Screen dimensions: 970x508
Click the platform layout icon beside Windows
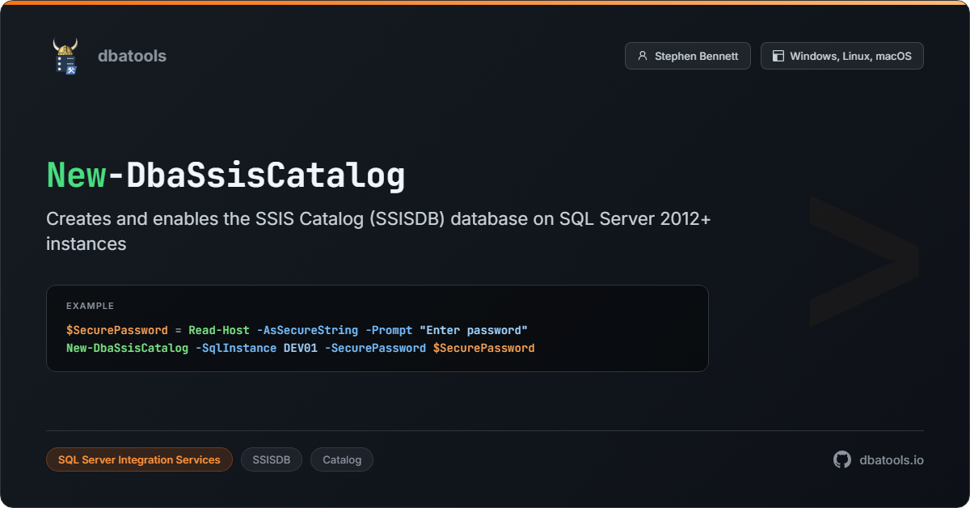coord(778,56)
